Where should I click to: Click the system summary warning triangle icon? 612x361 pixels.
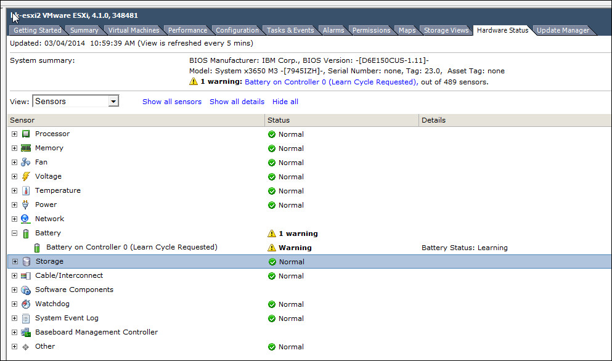point(193,81)
